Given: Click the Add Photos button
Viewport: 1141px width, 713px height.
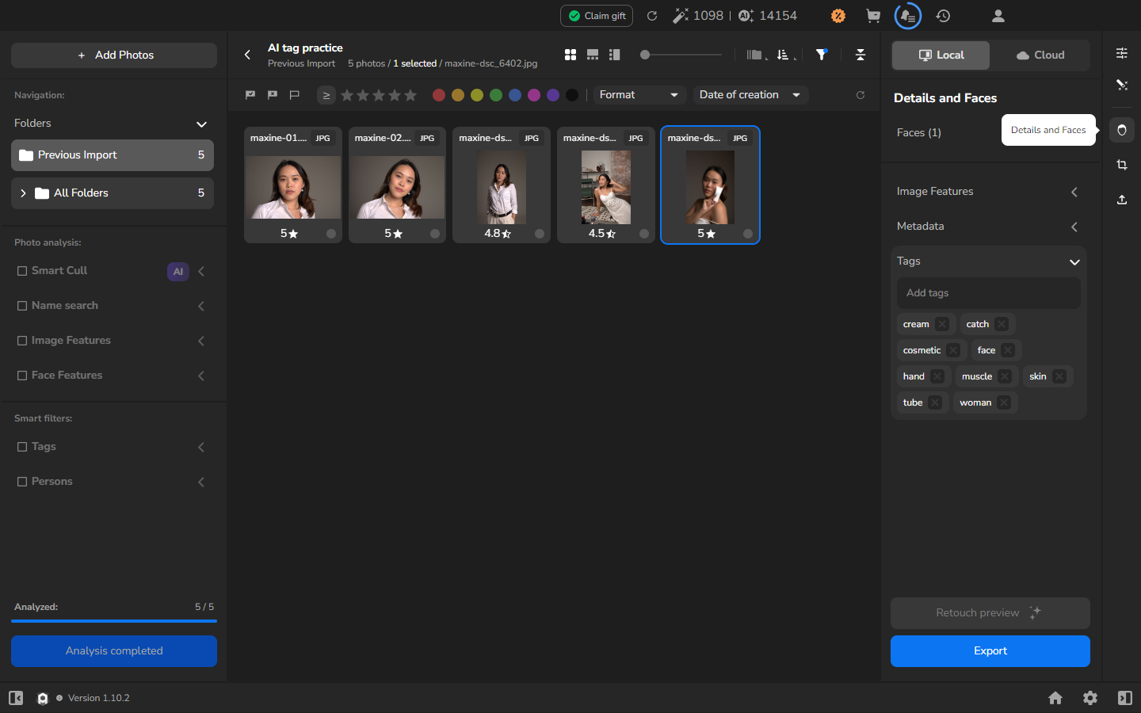Looking at the screenshot, I should pos(114,55).
